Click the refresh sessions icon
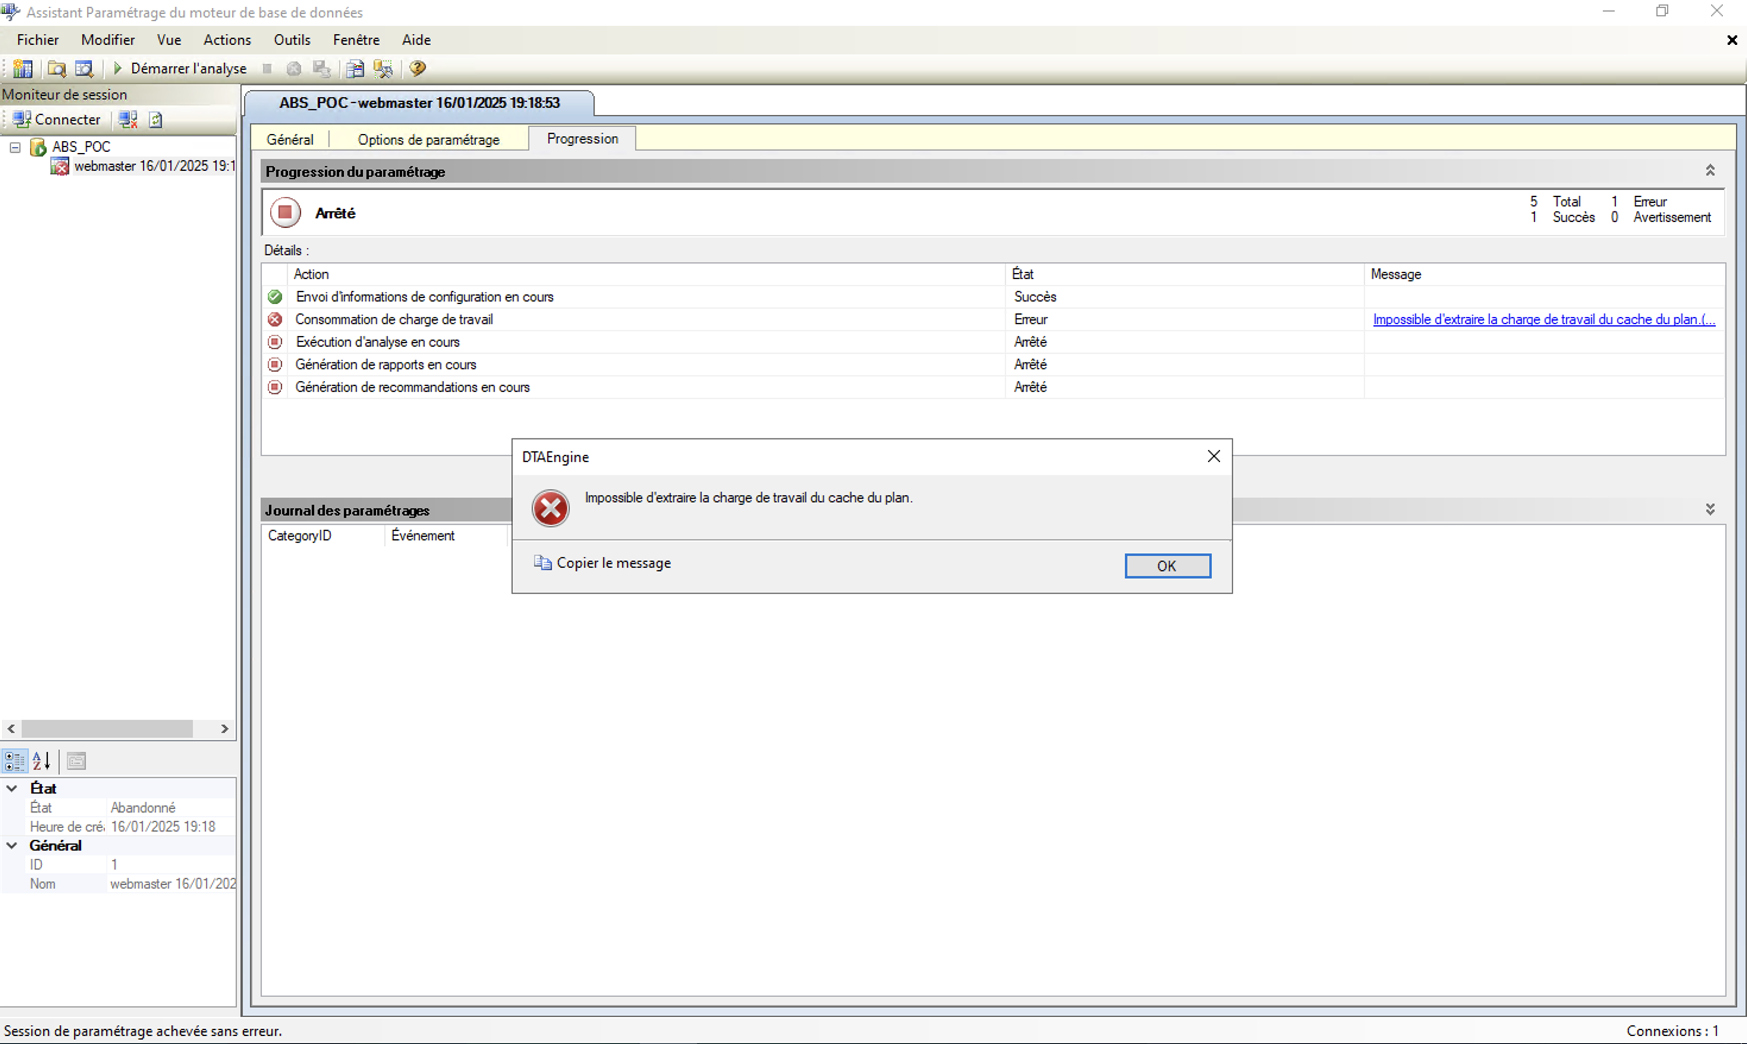Image resolution: width=1747 pixels, height=1044 pixels. pos(155,120)
